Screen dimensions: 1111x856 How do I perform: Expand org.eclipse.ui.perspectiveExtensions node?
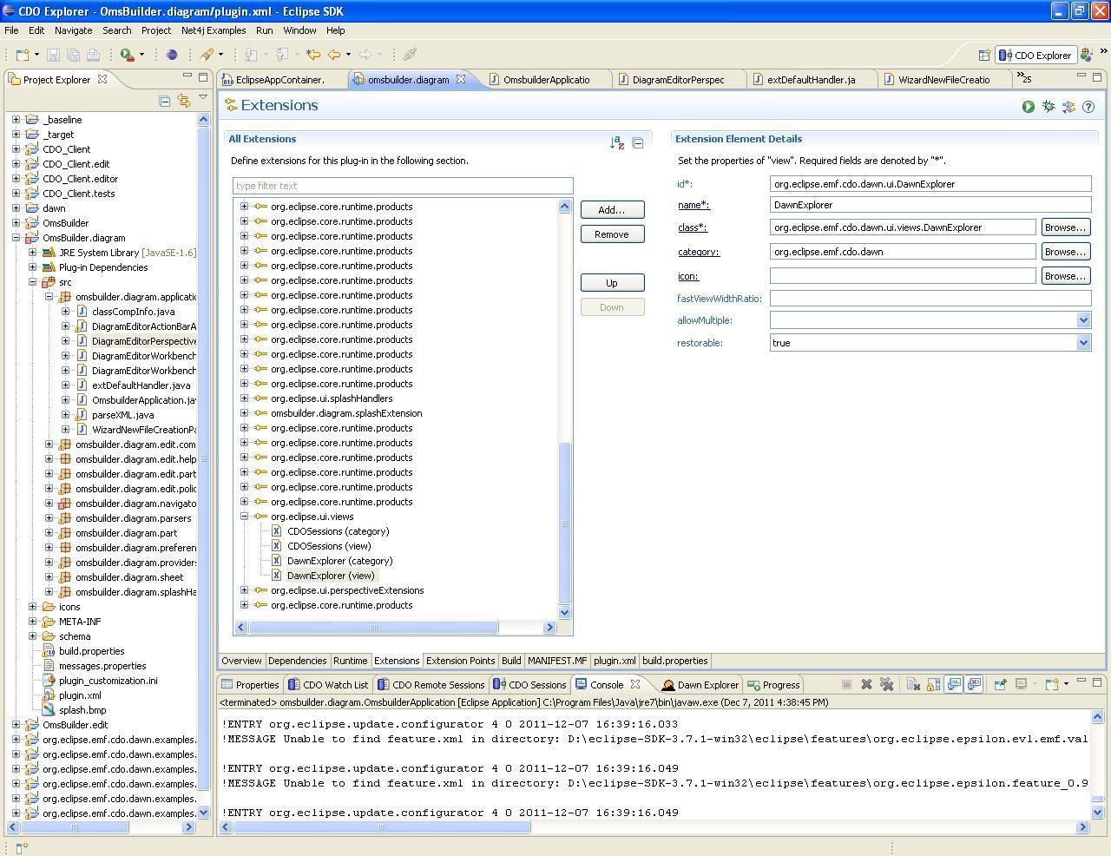(x=244, y=590)
